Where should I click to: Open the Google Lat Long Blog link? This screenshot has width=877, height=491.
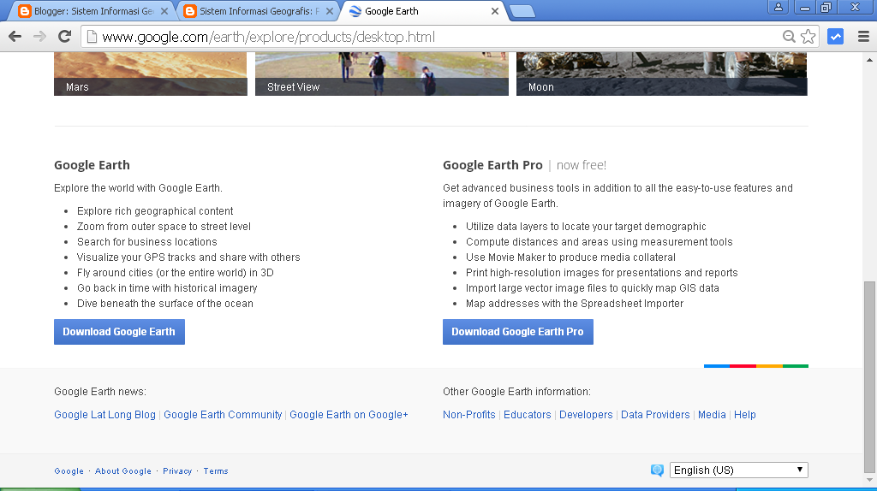click(x=104, y=415)
